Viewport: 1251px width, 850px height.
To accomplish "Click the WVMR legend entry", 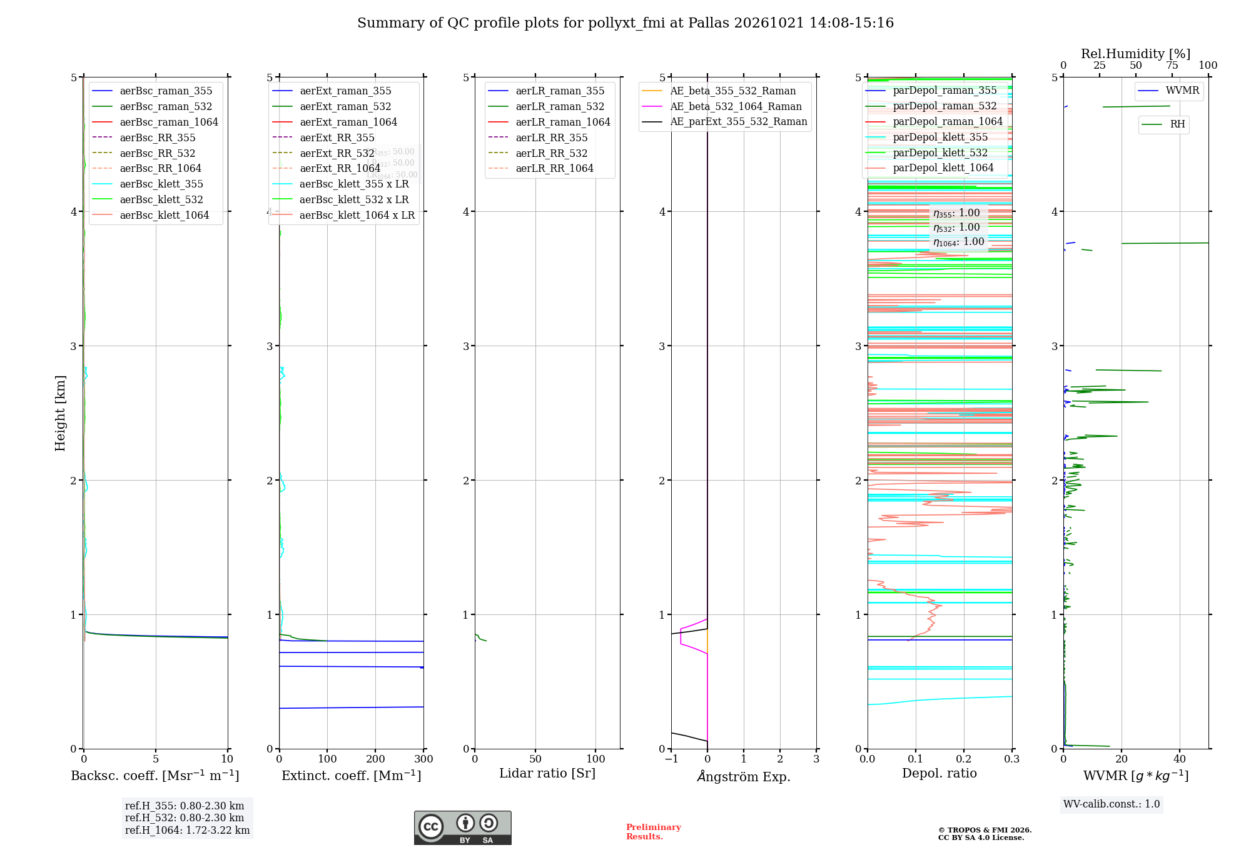I will (x=1168, y=91).
